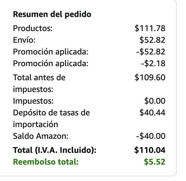Click the $111.78 products amount
The width and height of the screenshot is (186, 181).
(150, 28)
